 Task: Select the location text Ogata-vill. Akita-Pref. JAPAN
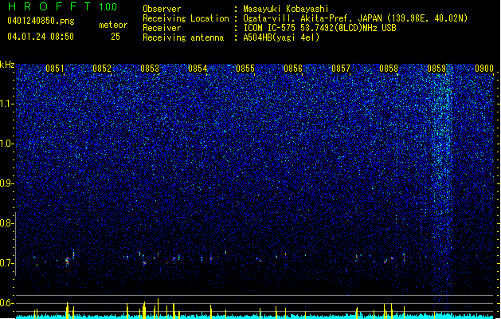pos(312,18)
